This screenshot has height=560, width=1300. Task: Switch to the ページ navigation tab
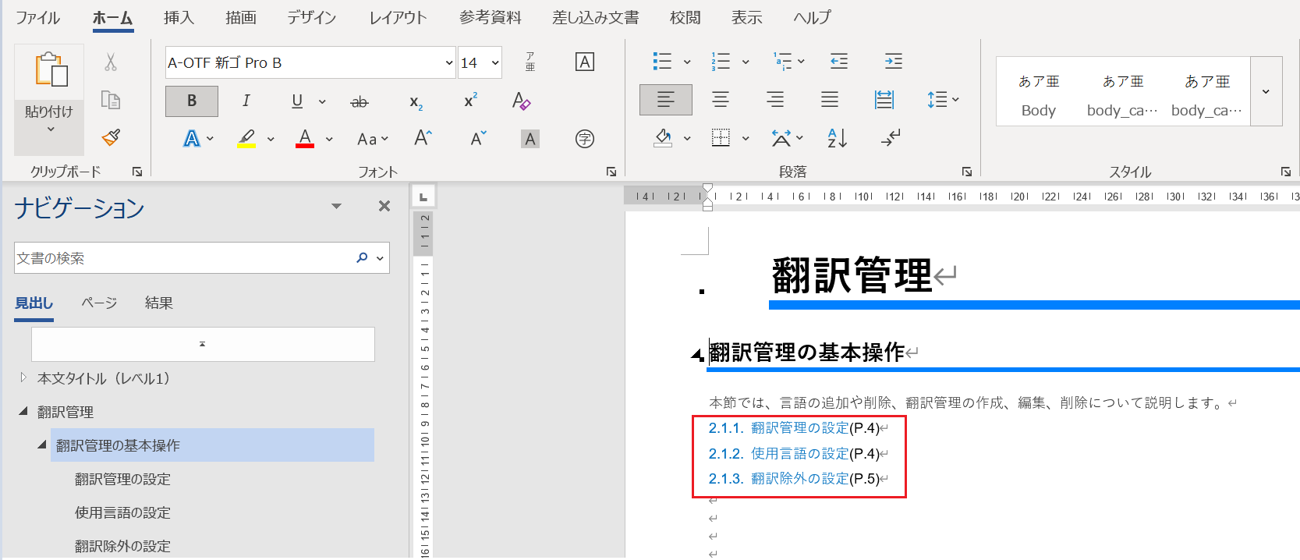point(99,303)
